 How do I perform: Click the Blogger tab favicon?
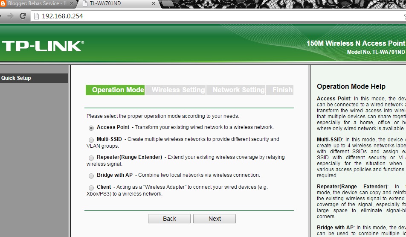click(x=3, y=3)
